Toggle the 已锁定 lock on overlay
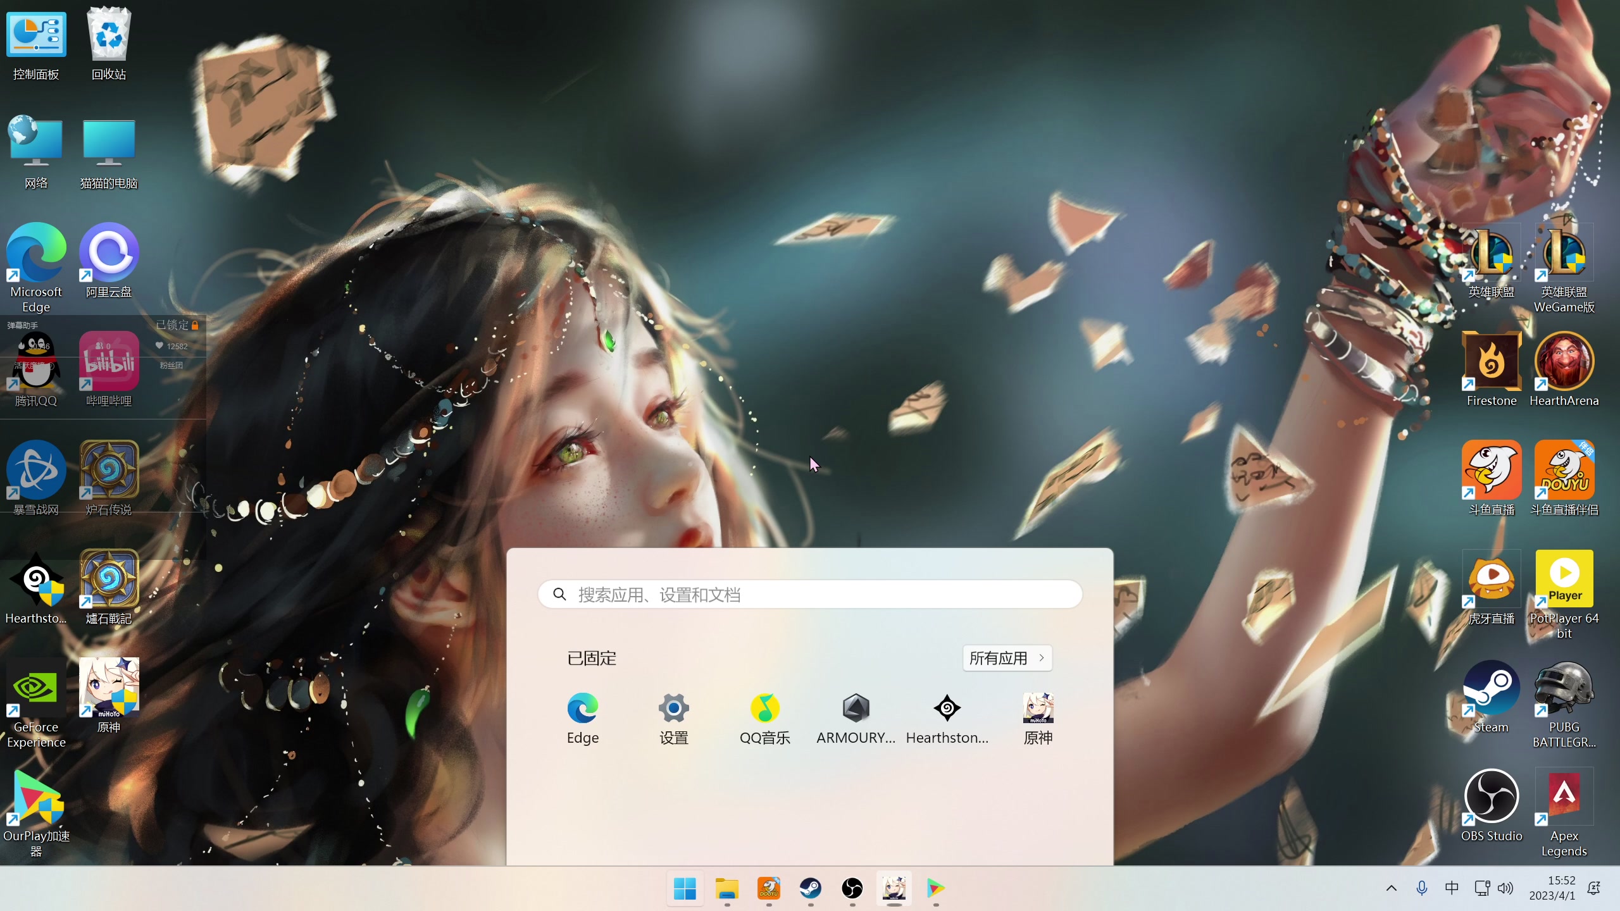The image size is (1620, 911). coord(178,325)
